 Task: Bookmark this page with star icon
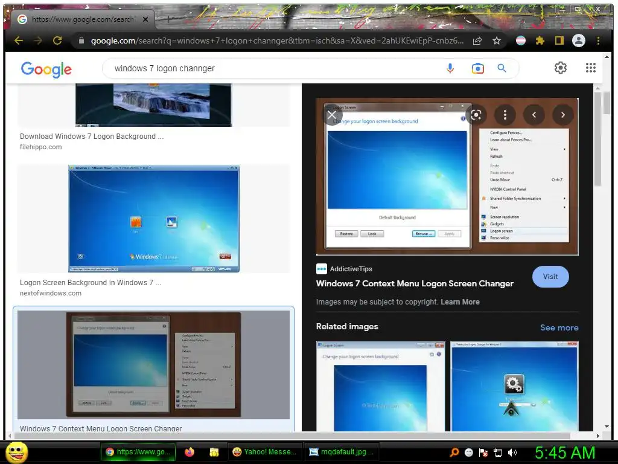point(497,40)
